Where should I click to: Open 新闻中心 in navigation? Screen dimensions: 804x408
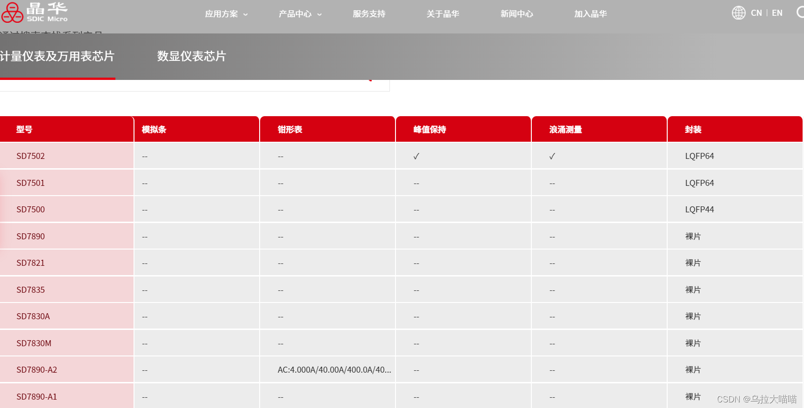coord(517,14)
